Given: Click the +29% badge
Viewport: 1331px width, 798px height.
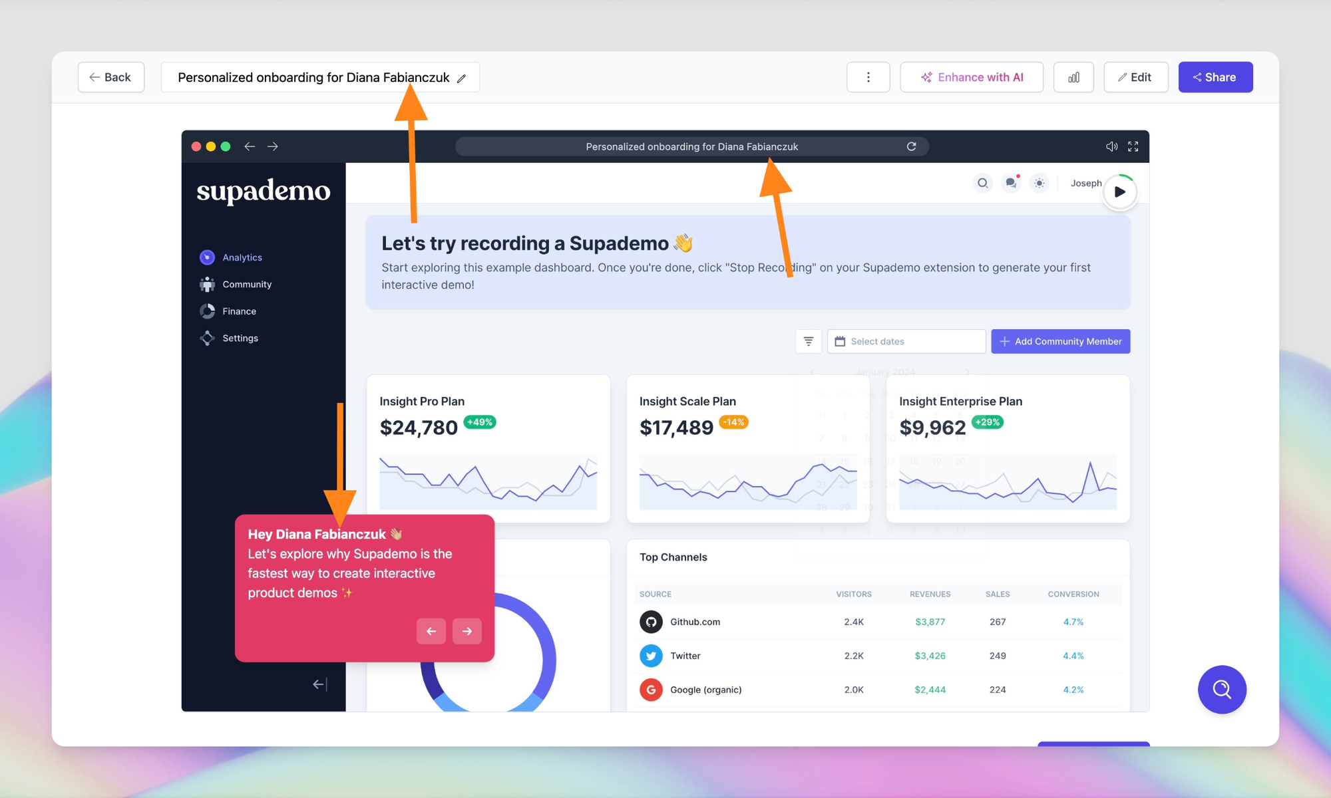Looking at the screenshot, I should pos(988,422).
